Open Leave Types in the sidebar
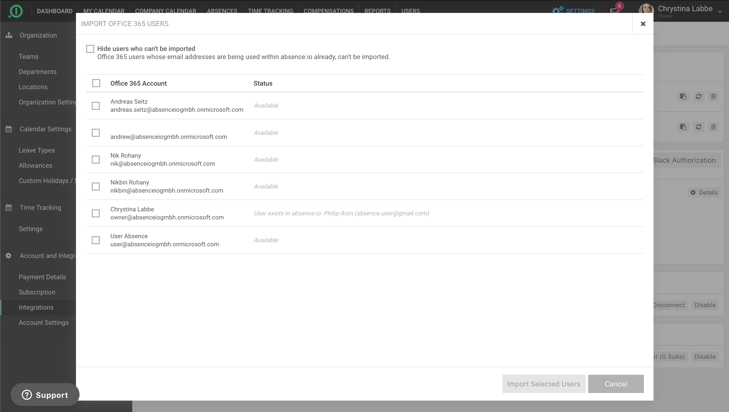This screenshot has height=412, width=729. pos(37,150)
